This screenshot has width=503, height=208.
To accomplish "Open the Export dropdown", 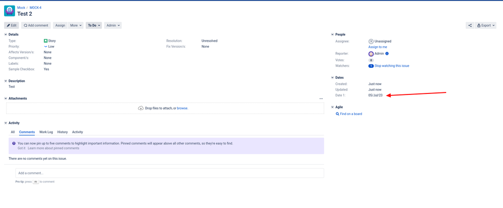I will pos(485,25).
